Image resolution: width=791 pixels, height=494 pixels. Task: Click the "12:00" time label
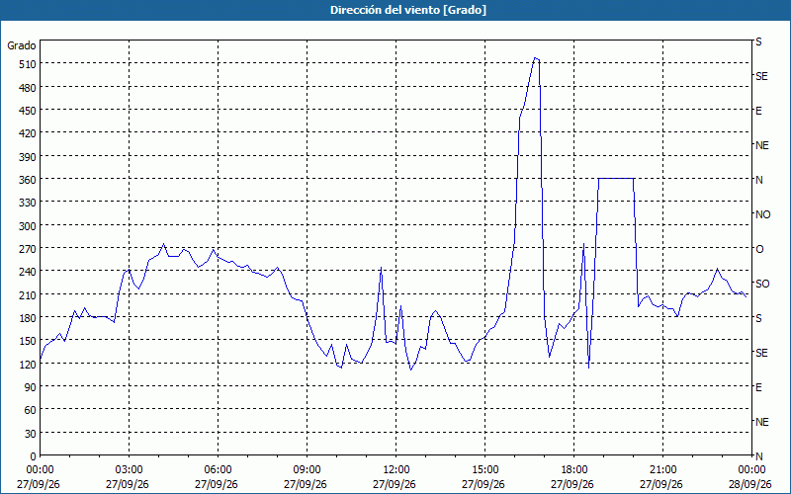click(x=396, y=470)
